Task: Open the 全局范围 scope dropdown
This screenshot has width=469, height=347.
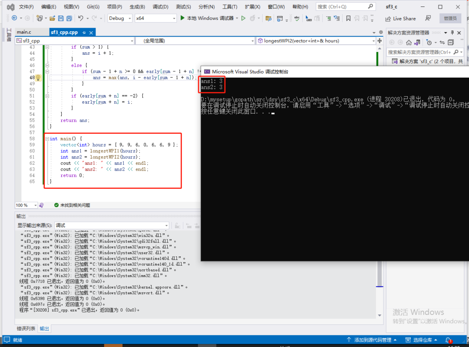Action: tap(195, 41)
